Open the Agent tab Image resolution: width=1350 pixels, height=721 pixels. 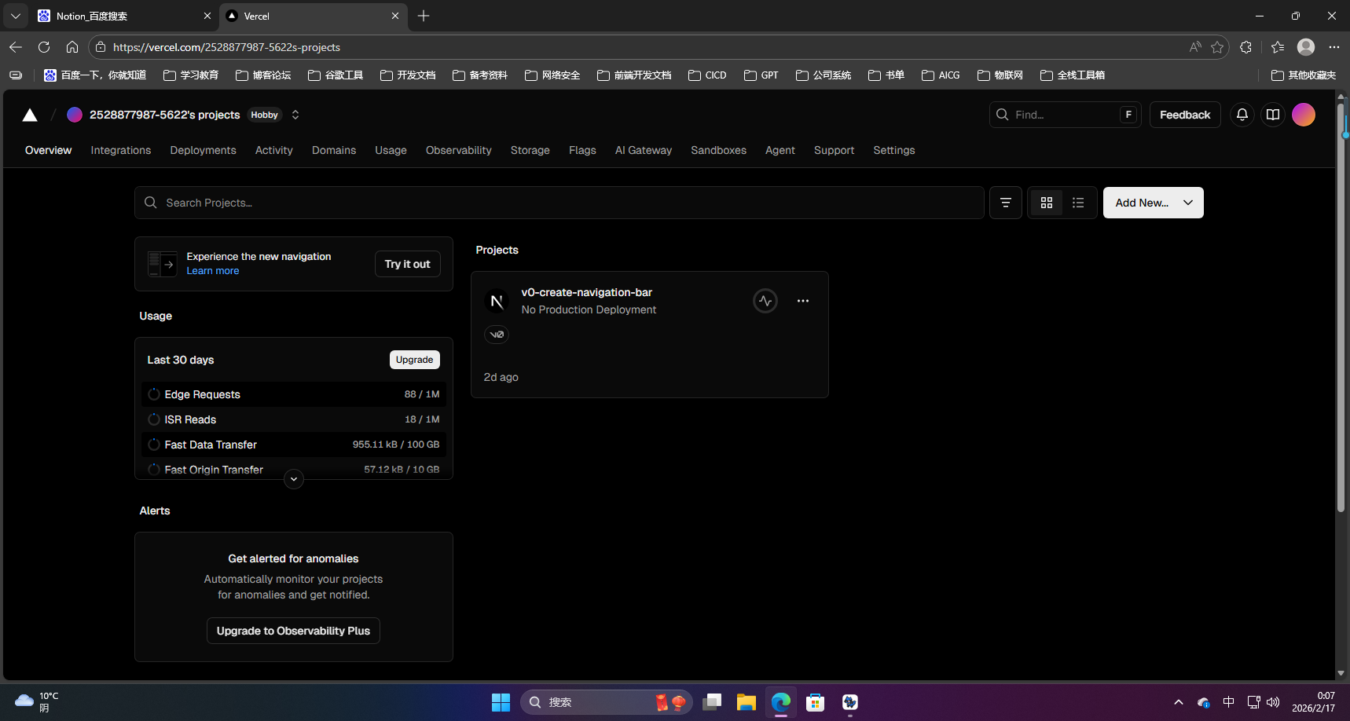(x=780, y=150)
